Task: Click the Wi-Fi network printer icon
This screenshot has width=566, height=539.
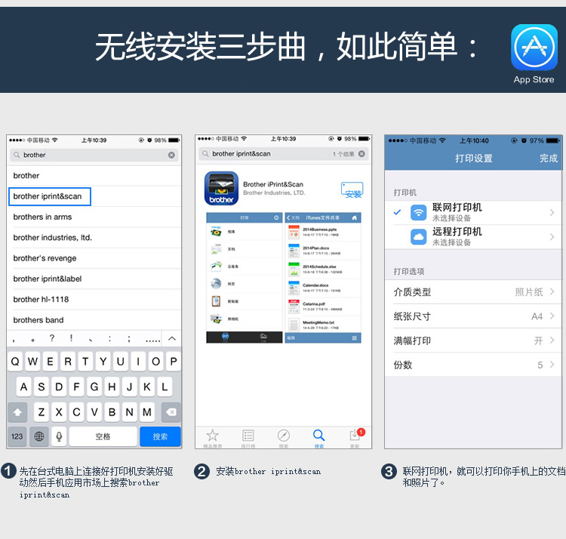Action: coord(418,212)
